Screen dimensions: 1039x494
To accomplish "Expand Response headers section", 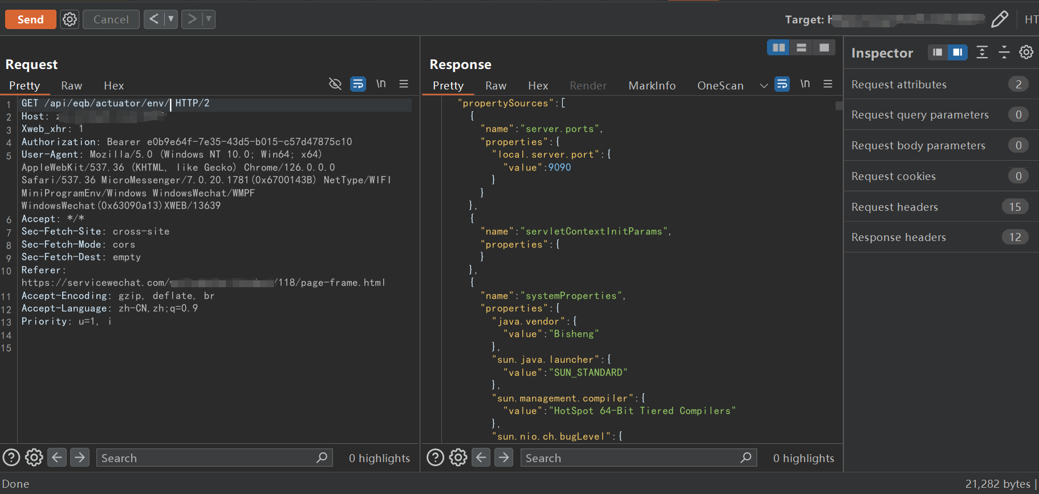I will (x=941, y=237).
